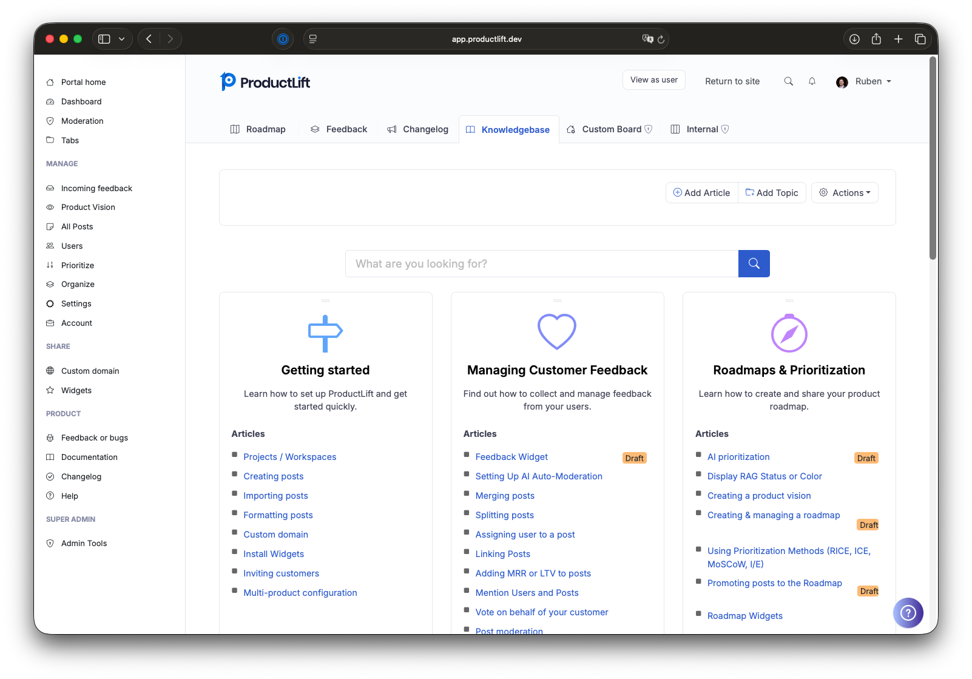Open the Merging posts article
The image size is (972, 679).
(x=505, y=496)
